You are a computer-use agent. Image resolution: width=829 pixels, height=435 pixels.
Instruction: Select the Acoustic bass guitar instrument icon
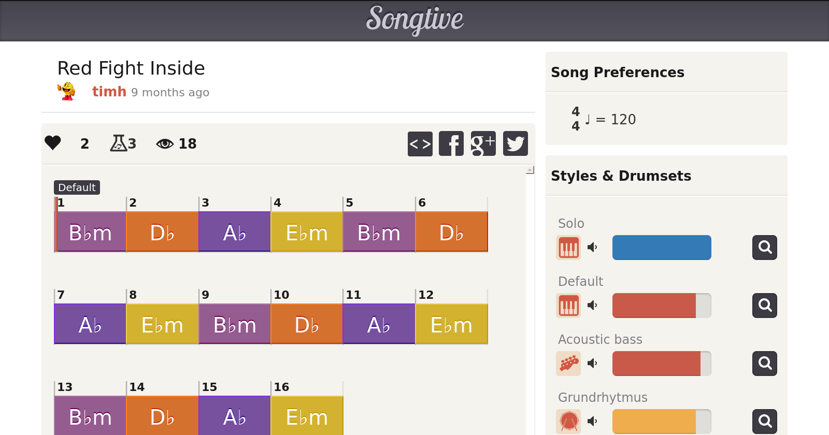[568, 364]
